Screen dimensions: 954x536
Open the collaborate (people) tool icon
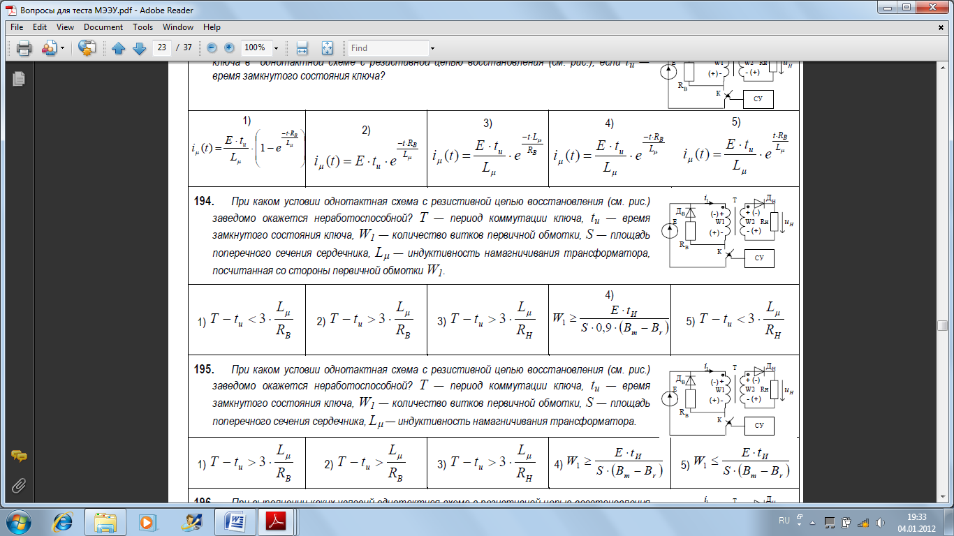tap(49, 48)
